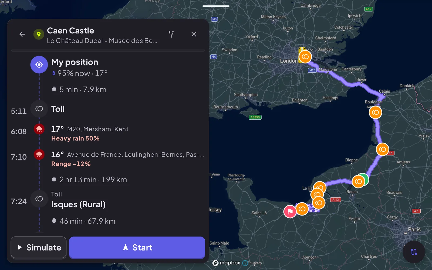Click the Mapbox logo link
The image size is (432, 270).
point(226,263)
